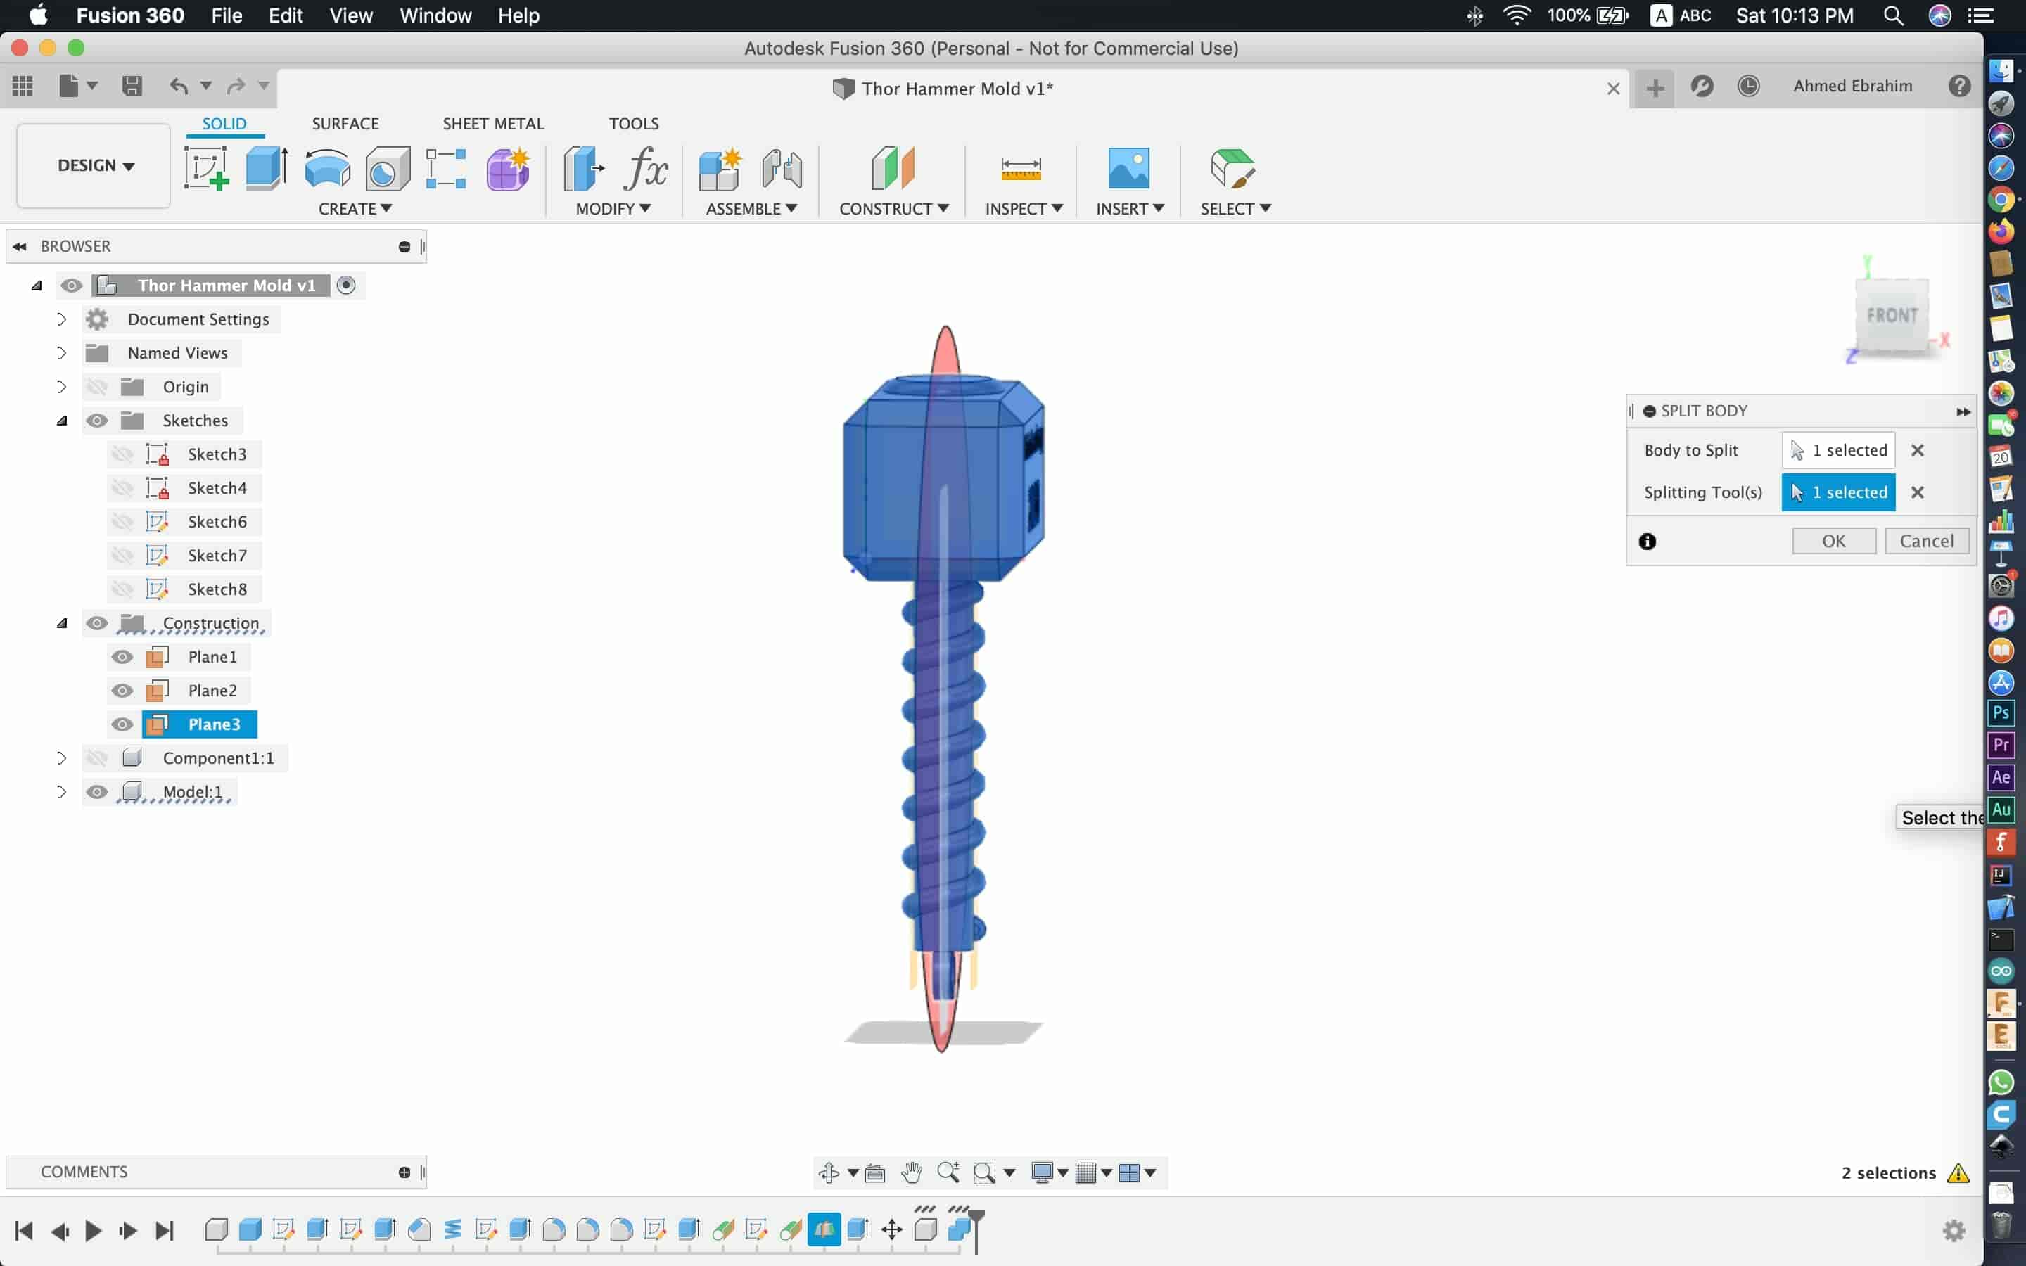Viewport: 2026px width, 1266px height.
Task: Show the Origin folder
Action: [97, 387]
